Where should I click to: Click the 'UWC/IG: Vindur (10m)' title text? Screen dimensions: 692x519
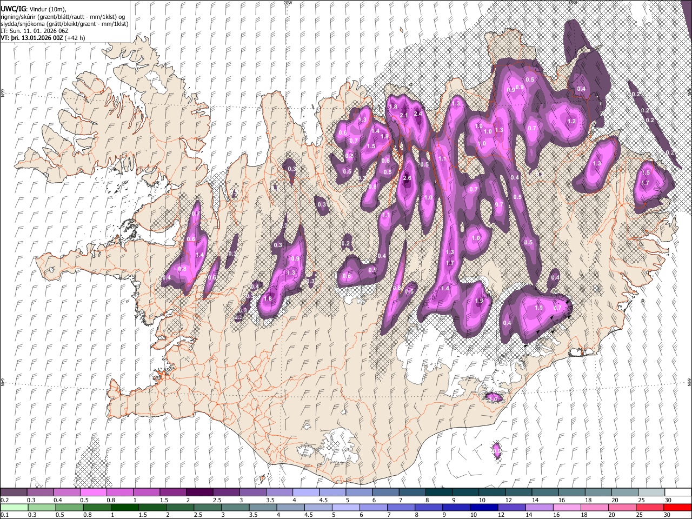[33, 8]
